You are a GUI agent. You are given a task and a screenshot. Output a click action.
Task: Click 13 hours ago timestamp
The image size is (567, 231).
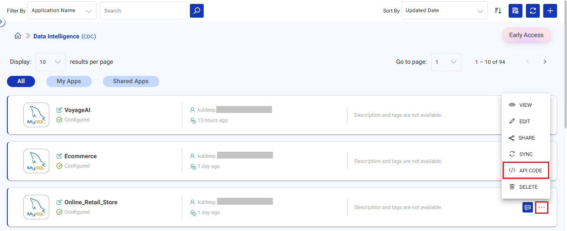(x=213, y=120)
